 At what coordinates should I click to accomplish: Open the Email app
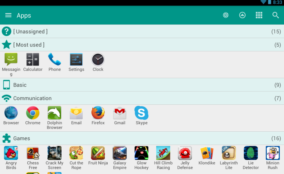76,116
